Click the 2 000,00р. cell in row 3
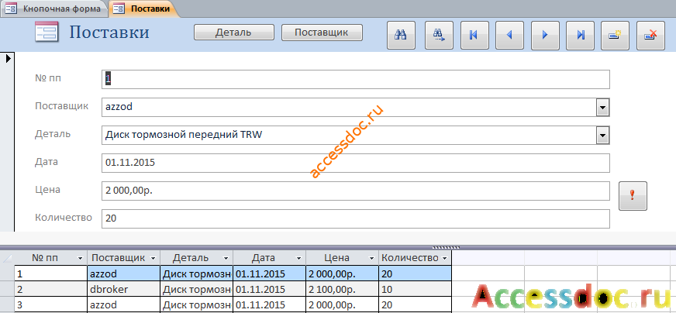Image resolution: width=676 pixels, height=313 pixels. 343,304
